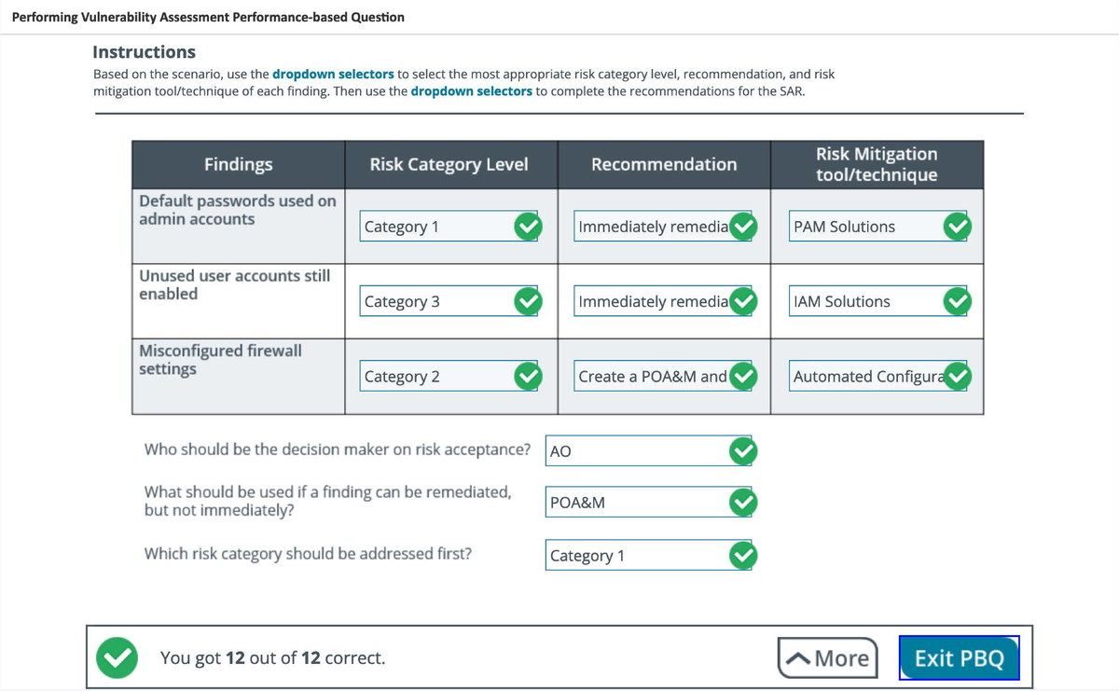Click the checkmark next to Category 3 selection
Screen dimensions: 1119x691
coord(528,300)
